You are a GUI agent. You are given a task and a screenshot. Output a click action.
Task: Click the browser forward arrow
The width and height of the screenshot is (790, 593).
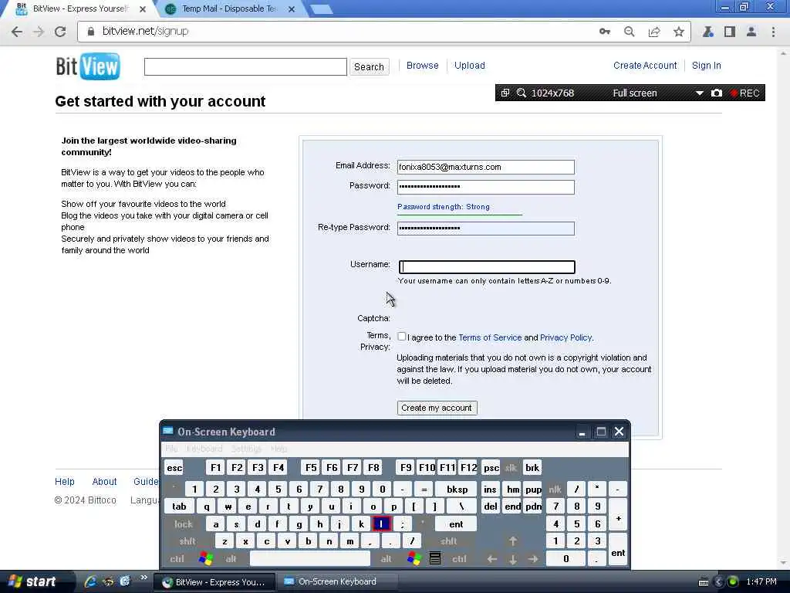point(39,31)
